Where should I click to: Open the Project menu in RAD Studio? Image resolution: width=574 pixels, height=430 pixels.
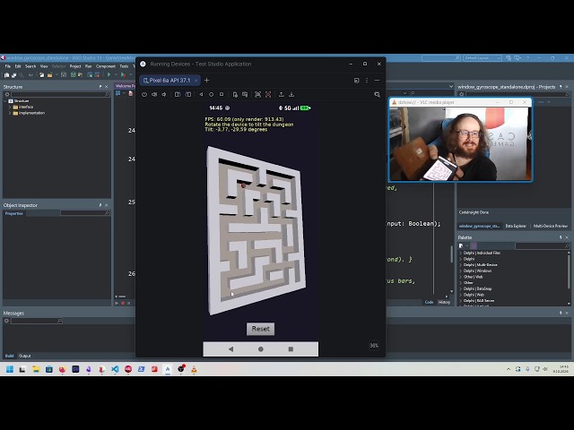(75, 66)
